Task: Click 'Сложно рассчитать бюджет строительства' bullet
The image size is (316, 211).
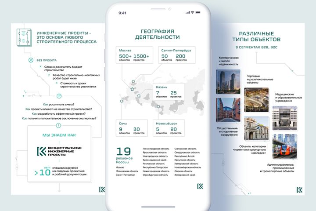Action: [x=63, y=69]
